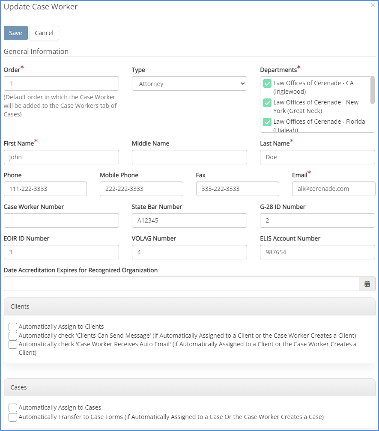The width and height of the screenshot is (379, 431).
Task: Select the State Bar Number field
Action: [189, 220]
